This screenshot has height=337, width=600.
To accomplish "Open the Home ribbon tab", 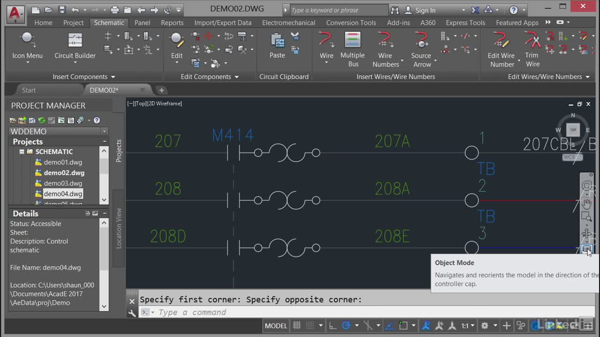I will click(43, 22).
